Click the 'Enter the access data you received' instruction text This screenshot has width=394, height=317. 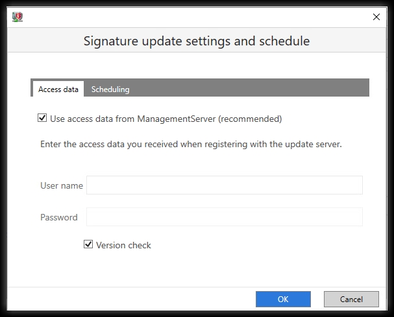pyautogui.click(x=191, y=145)
